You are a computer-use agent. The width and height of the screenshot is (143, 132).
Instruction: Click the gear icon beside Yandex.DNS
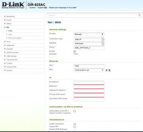point(5,67)
